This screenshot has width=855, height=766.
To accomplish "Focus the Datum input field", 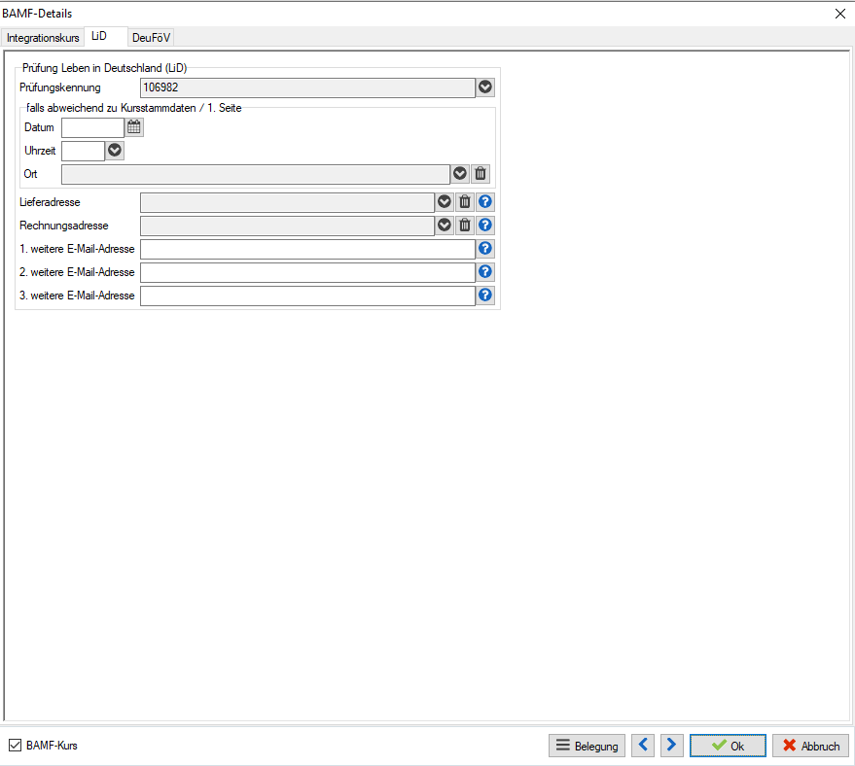I will tap(92, 128).
